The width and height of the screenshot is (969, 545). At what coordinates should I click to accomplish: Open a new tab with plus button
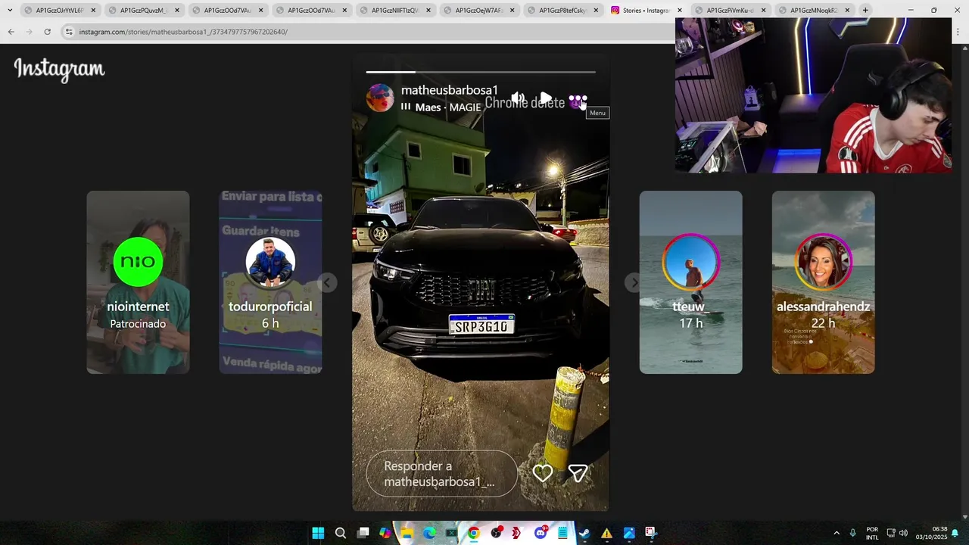click(x=865, y=10)
